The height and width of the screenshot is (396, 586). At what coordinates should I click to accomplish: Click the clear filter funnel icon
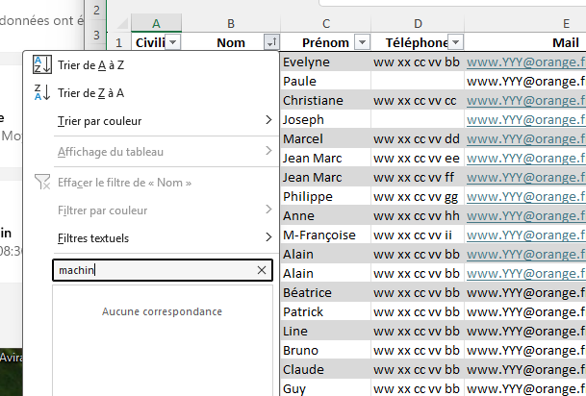(x=42, y=182)
